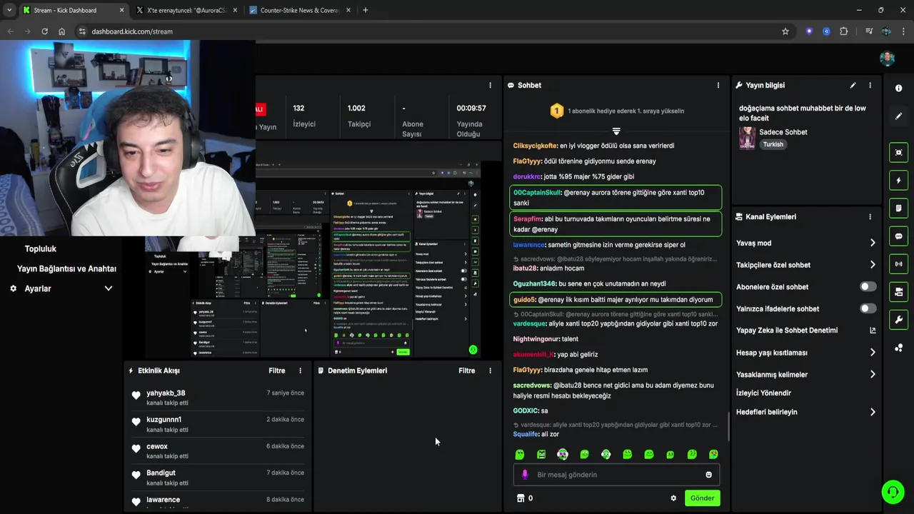This screenshot has height=514, width=914.
Task: Bookmark this page with the star icon
Action: [x=785, y=31]
